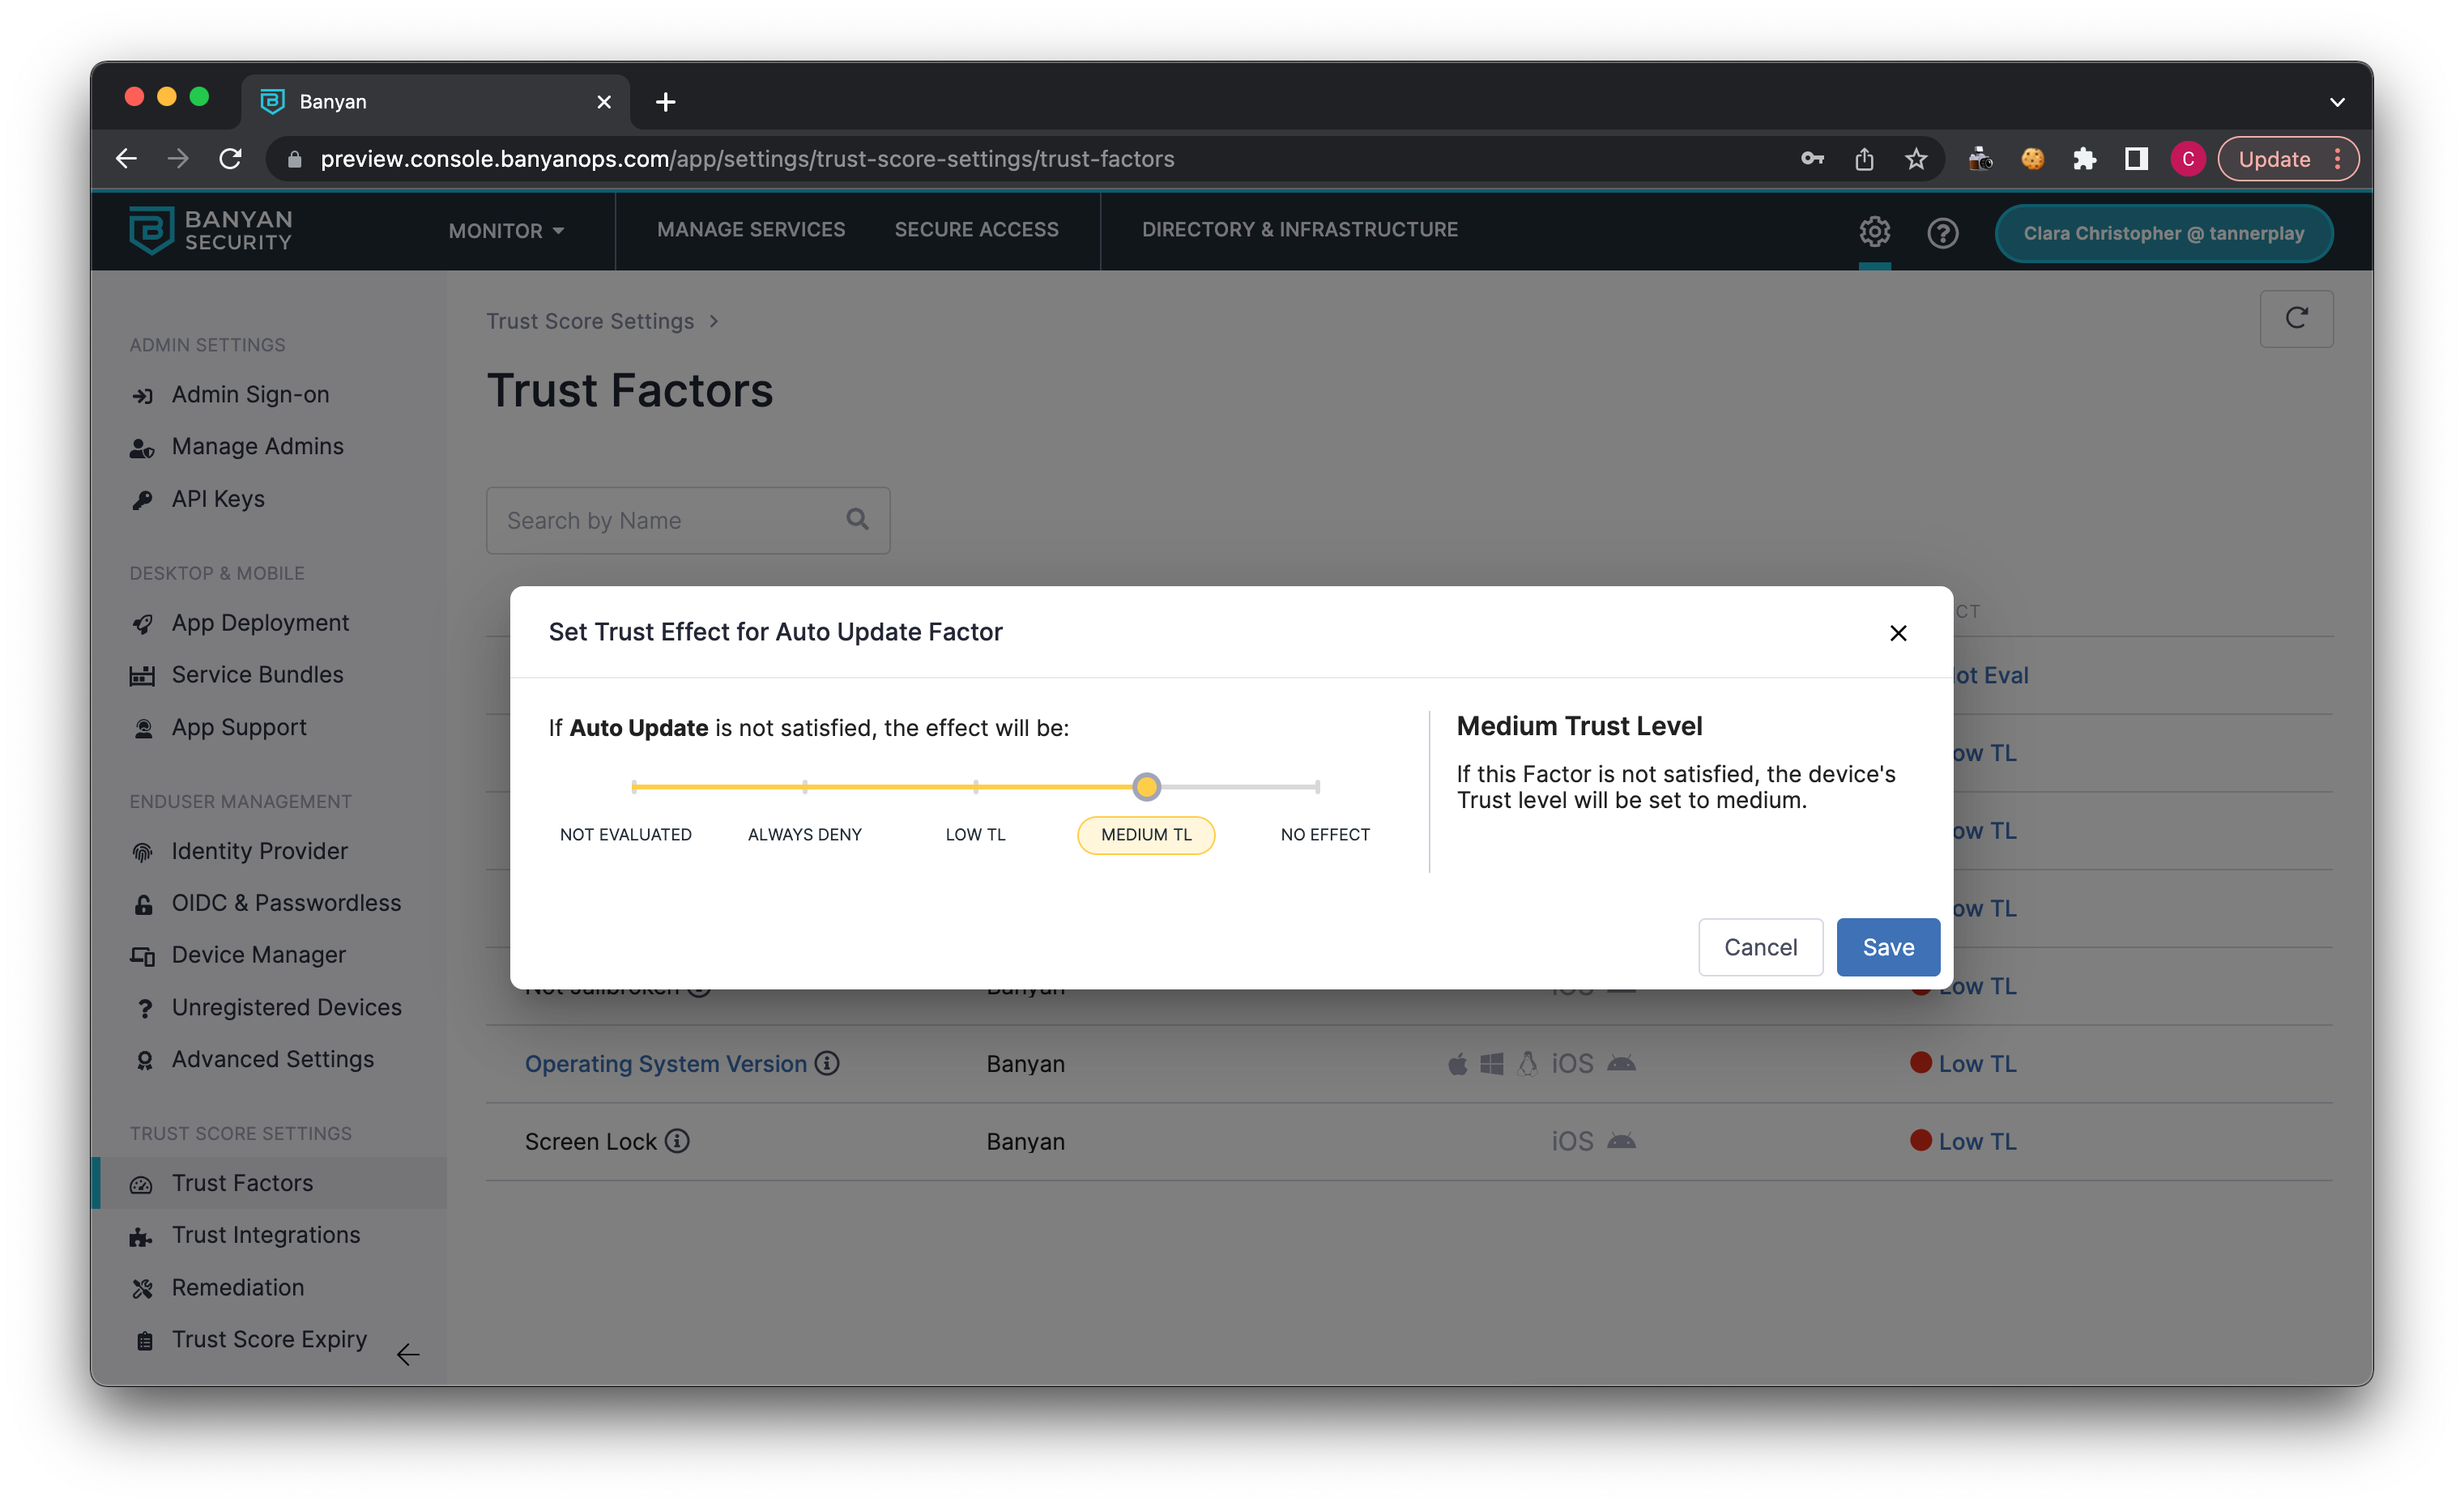Choose the NO EFFECT option
Screen dimensions: 2464x1506
pyautogui.click(x=1324, y=835)
